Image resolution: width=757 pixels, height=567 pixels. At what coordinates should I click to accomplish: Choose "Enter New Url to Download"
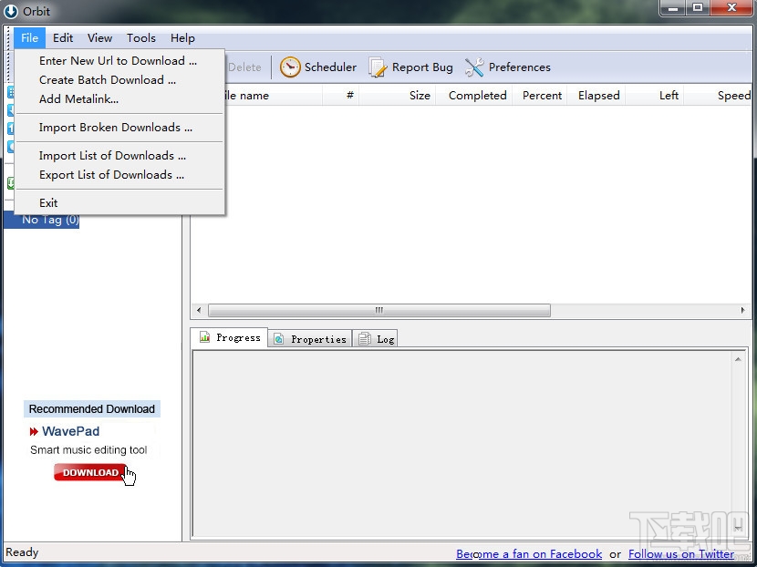point(119,60)
